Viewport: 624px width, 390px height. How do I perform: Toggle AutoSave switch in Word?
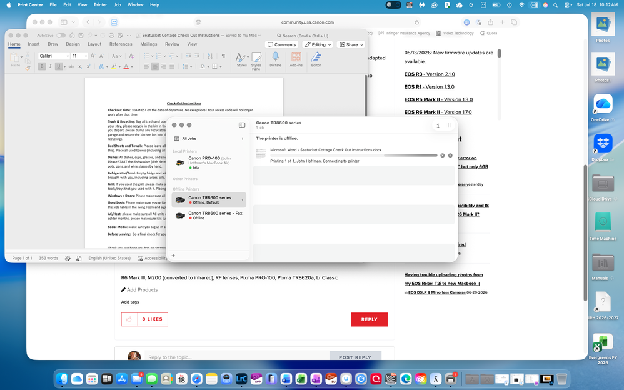[61, 36]
